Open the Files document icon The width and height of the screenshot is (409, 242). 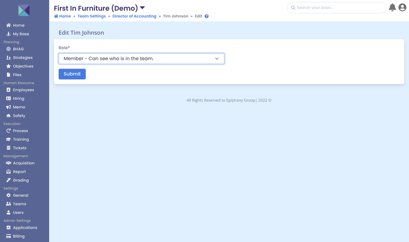click(8, 75)
